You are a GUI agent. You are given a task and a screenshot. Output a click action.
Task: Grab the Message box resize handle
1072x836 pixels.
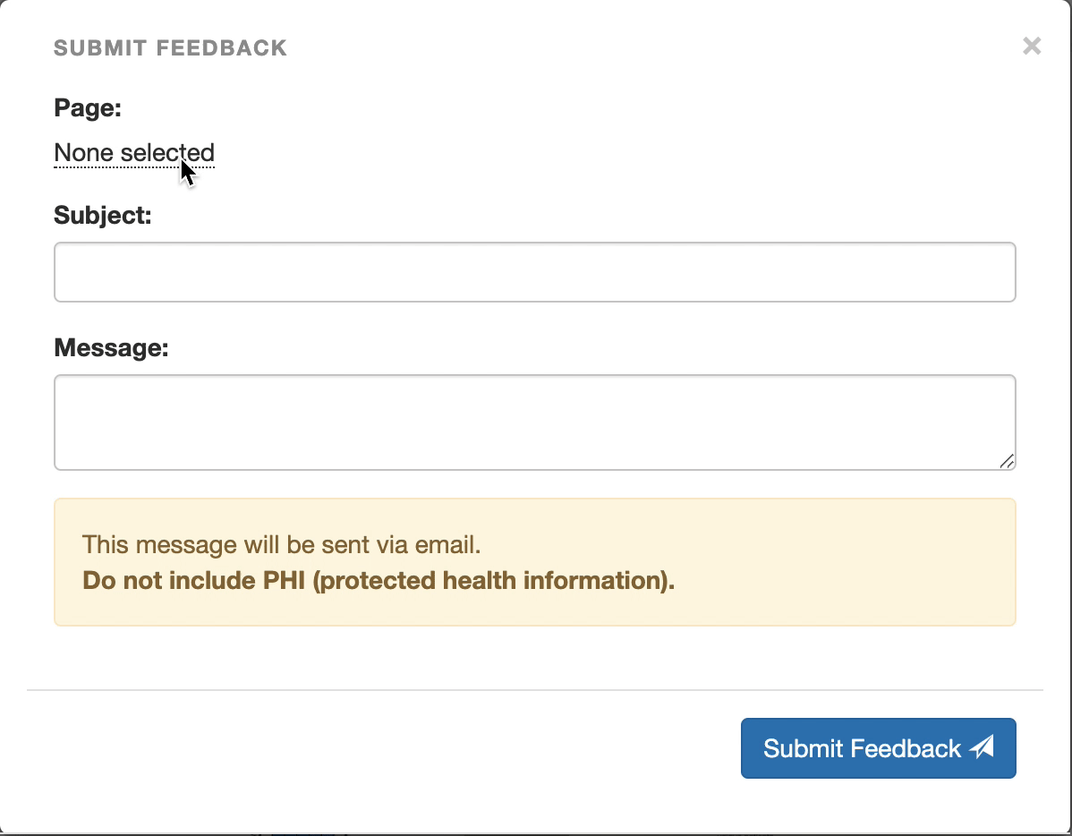pos(1007,461)
